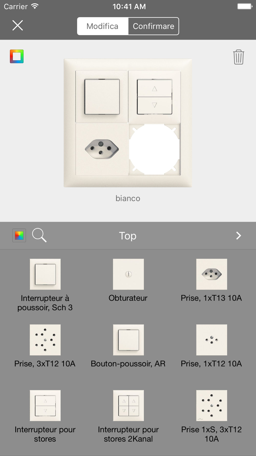Image resolution: width=256 pixels, height=456 pixels.
Task: Pick the Prise 1xT13 10A socket
Action: [x=211, y=274]
